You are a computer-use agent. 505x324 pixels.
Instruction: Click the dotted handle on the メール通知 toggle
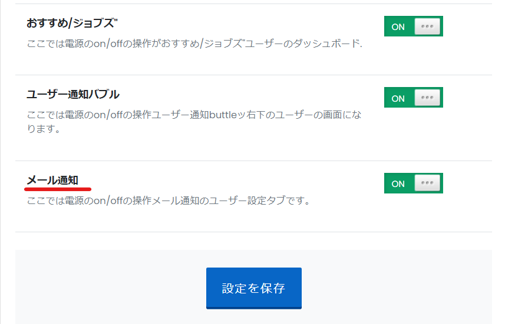click(427, 183)
